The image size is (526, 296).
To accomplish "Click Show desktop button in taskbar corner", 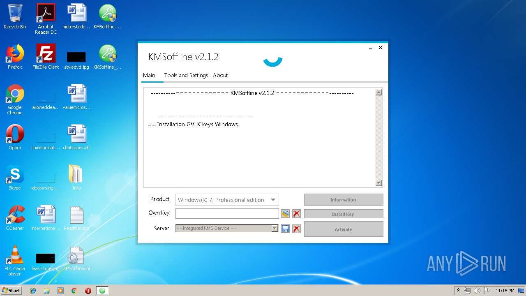I will coord(522,291).
